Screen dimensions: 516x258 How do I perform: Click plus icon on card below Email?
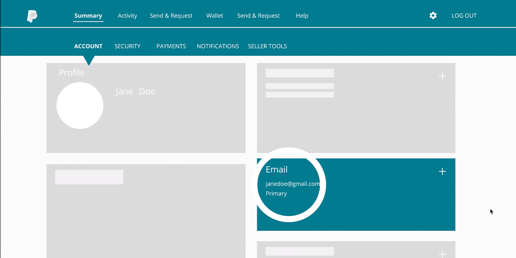coord(442,254)
